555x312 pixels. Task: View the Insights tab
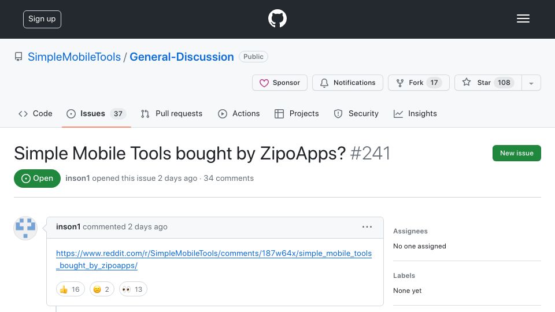(x=415, y=114)
